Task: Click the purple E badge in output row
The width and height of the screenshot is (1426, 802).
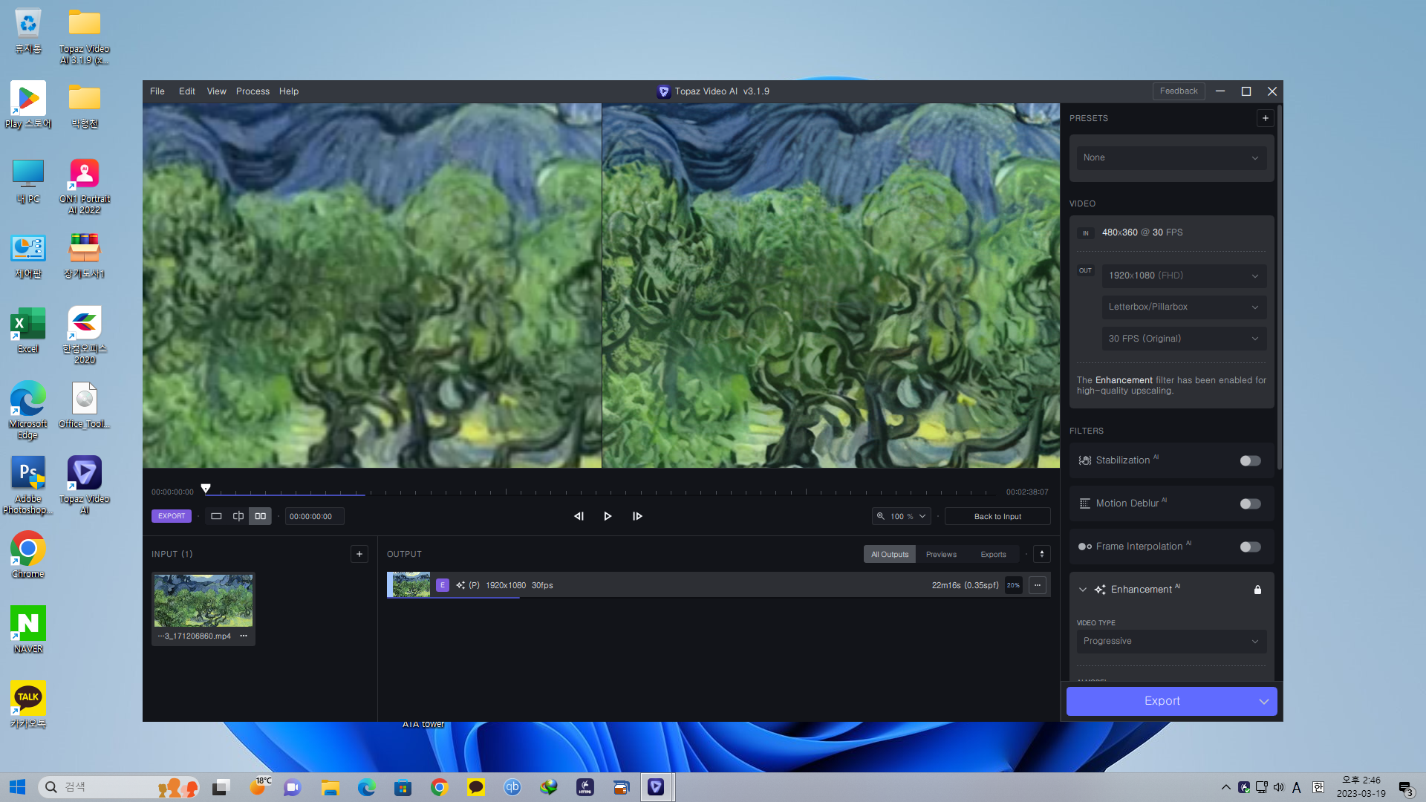Action: point(443,585)
